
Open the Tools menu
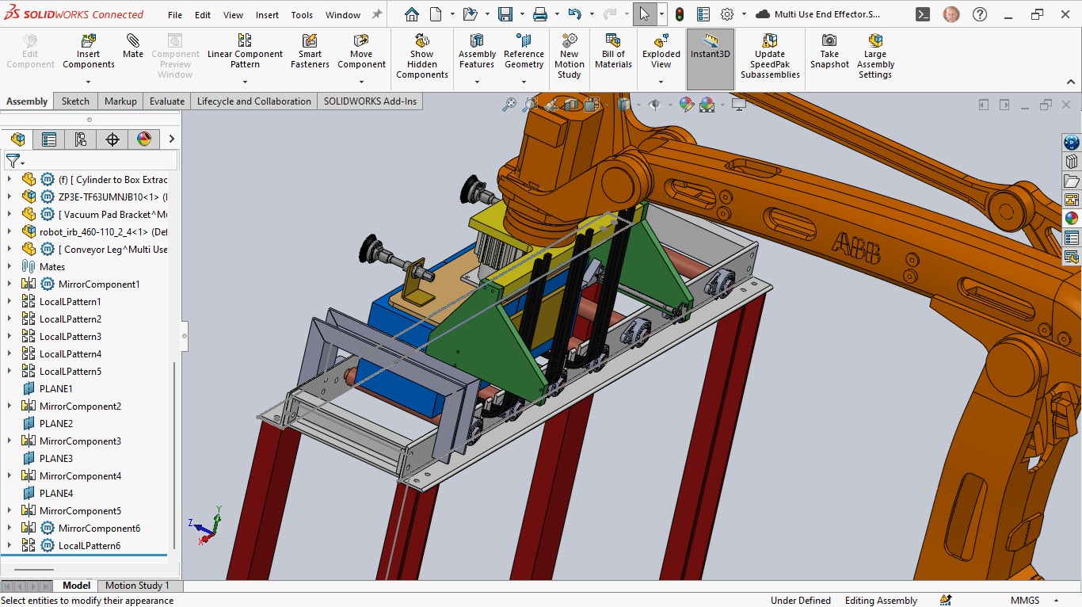302,15
